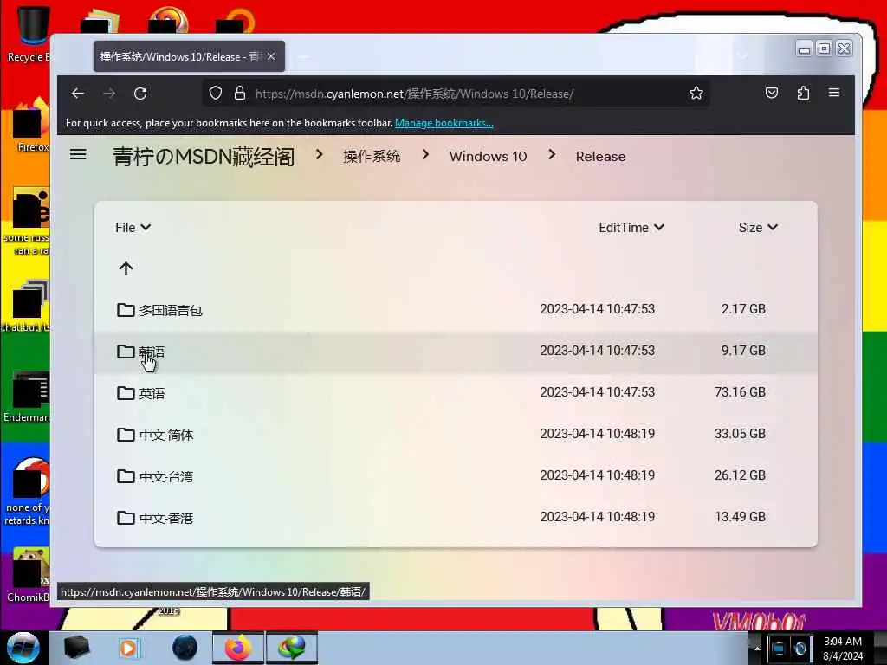Sort the list by EditTime
The height and width of the screenshot is (665, 887).
pos(631,228)
